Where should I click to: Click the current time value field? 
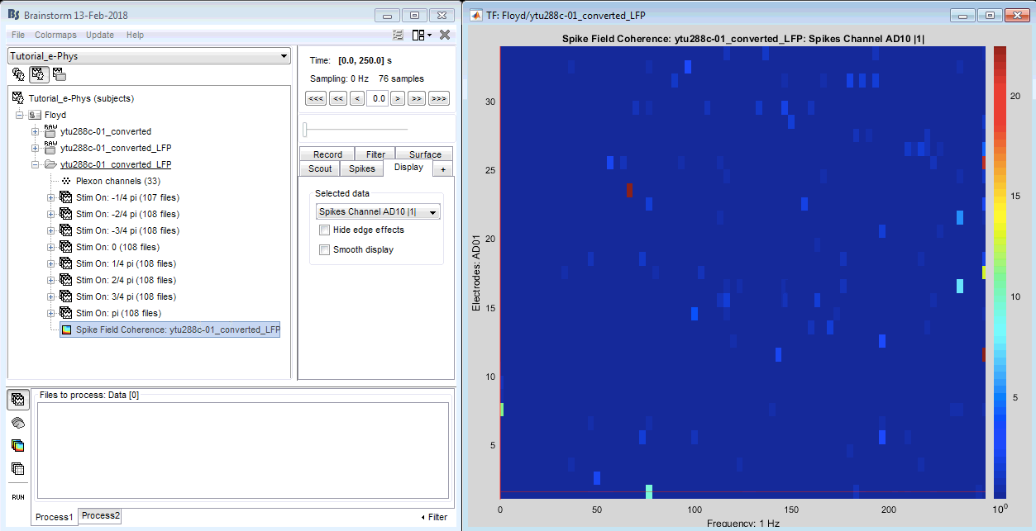[377, 99]
